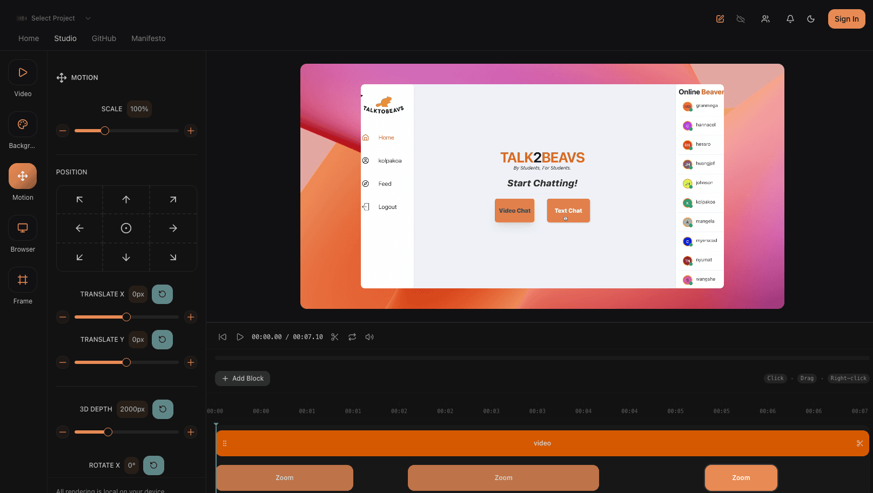
Task: Click the edit/compose icon in the top bar
Action: click(x=720, y=18)
